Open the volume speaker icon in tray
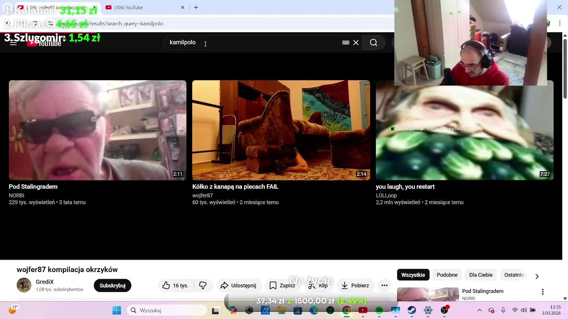This screenshot has width=568, height=319. coord(524,310)
